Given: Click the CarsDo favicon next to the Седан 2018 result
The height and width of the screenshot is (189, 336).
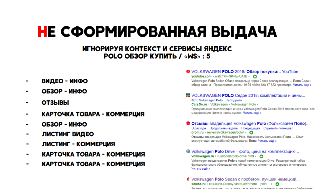Looking at the screenshot, I should [x=188, y=95].
